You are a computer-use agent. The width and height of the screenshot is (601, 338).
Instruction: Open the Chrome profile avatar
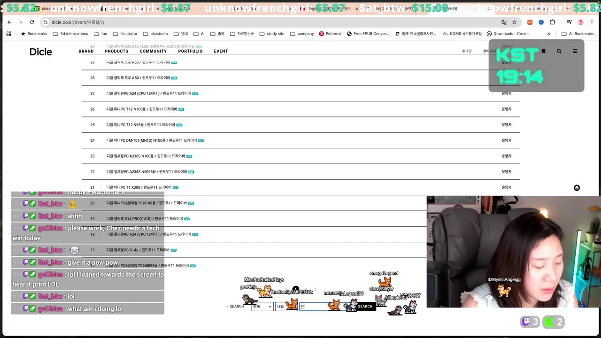click(581, 22)
